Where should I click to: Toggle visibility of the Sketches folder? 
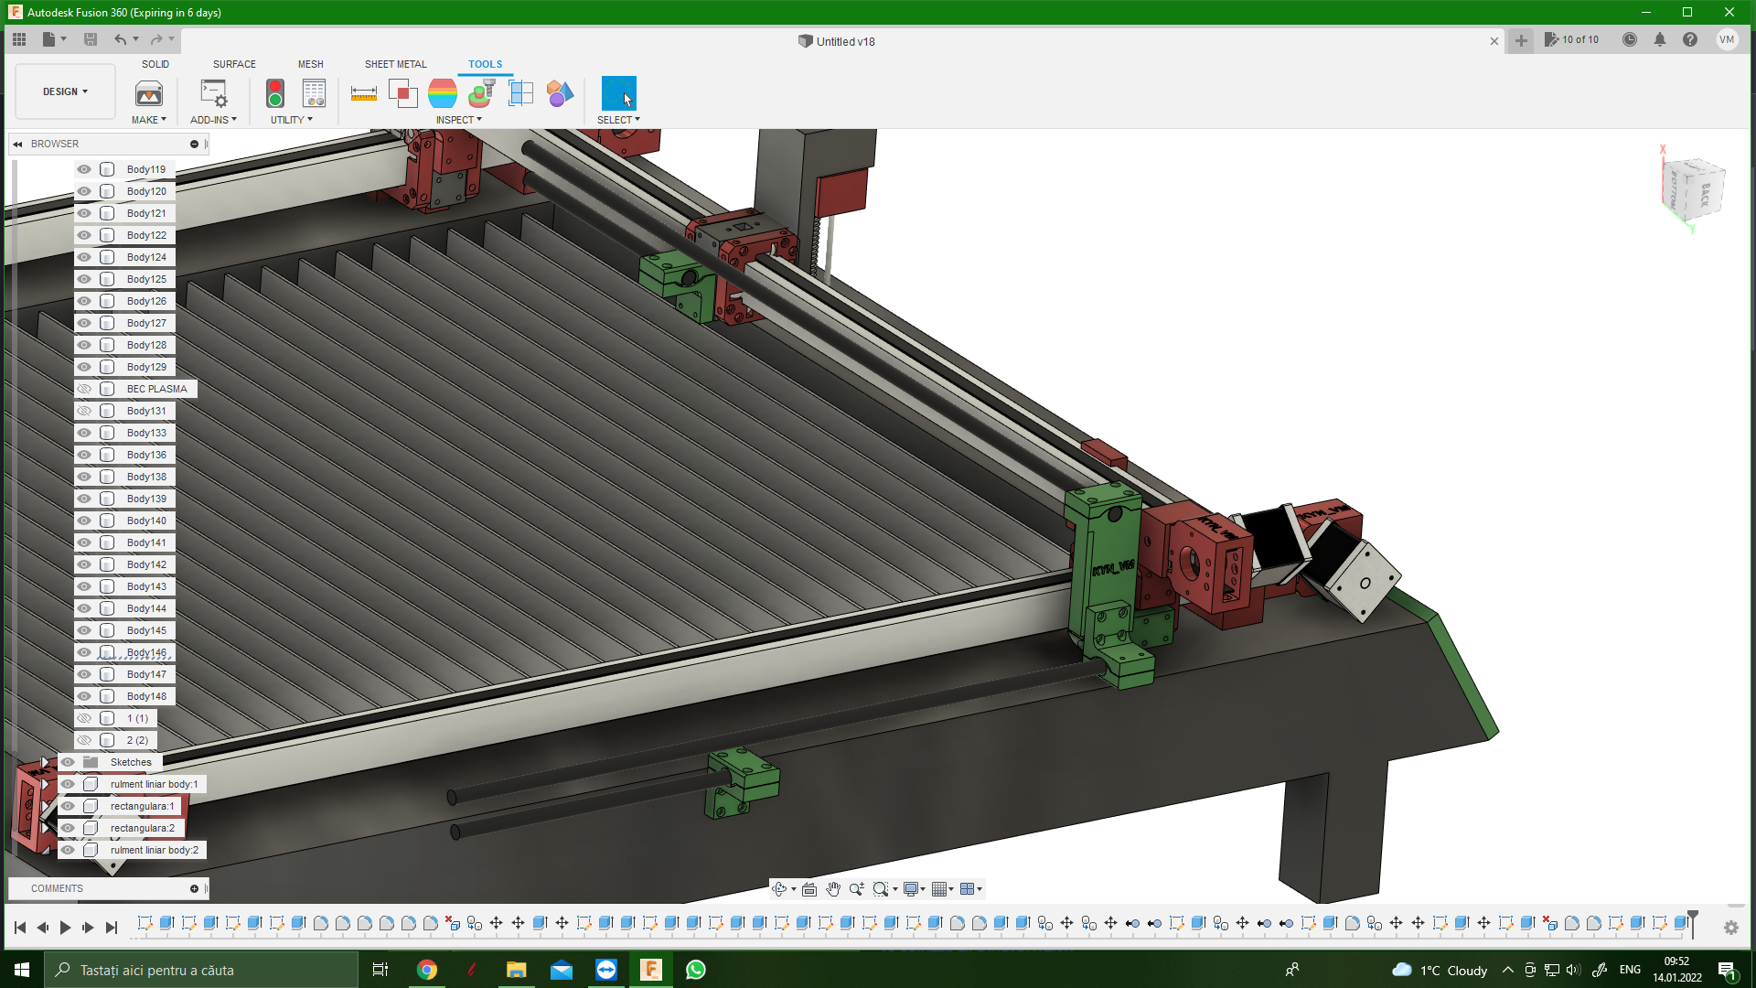[68, 762]
